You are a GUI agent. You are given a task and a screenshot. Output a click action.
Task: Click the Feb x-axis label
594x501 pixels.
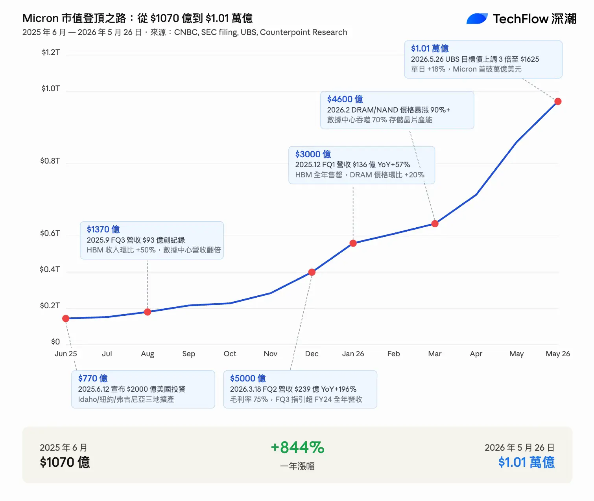click(x=394, y=354)
